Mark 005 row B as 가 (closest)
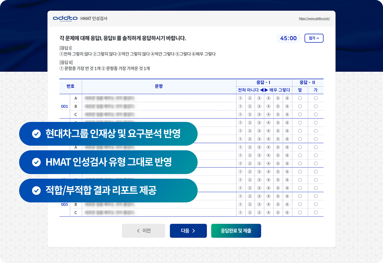Viewport: 383px width, 263px height. pyautogui.click(x=316, y=204)
